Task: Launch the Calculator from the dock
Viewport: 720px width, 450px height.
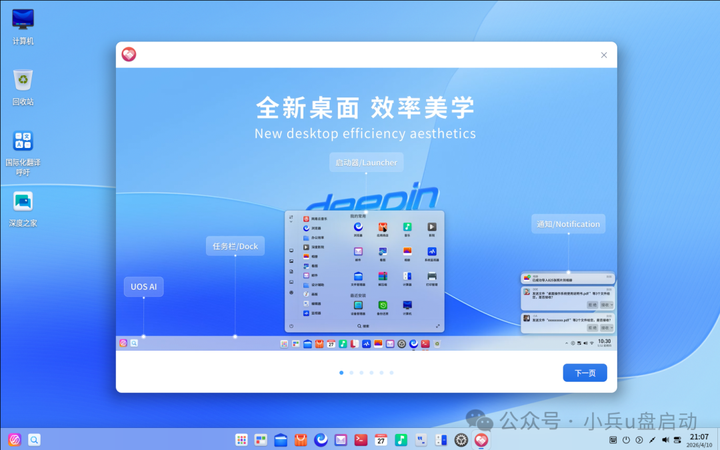Action: pyautogui.click(x=441, y=440)
